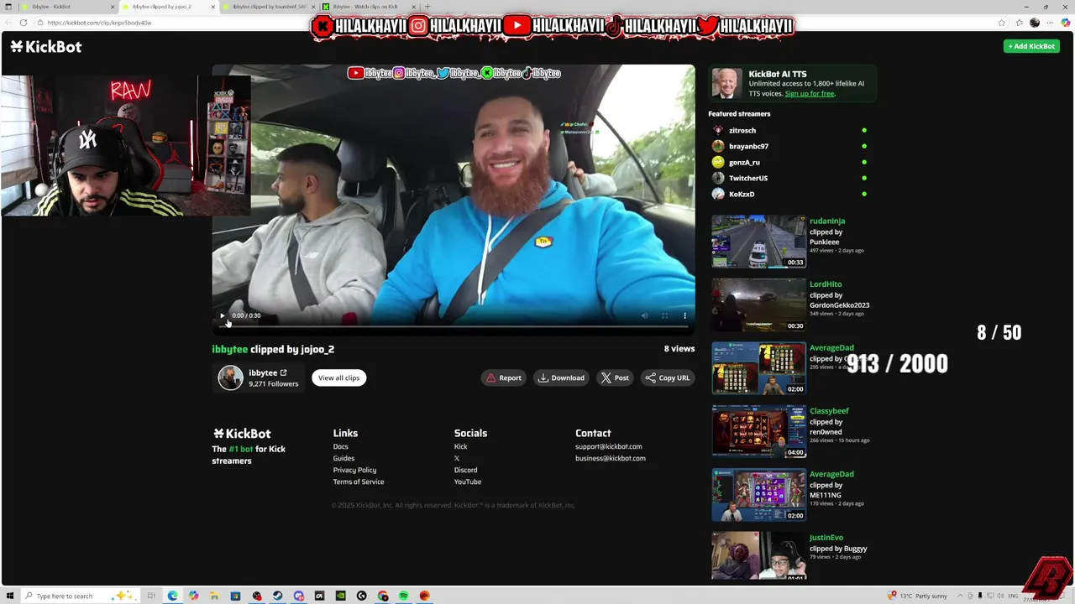Play the ibbytee clip video

pos(223,315)
